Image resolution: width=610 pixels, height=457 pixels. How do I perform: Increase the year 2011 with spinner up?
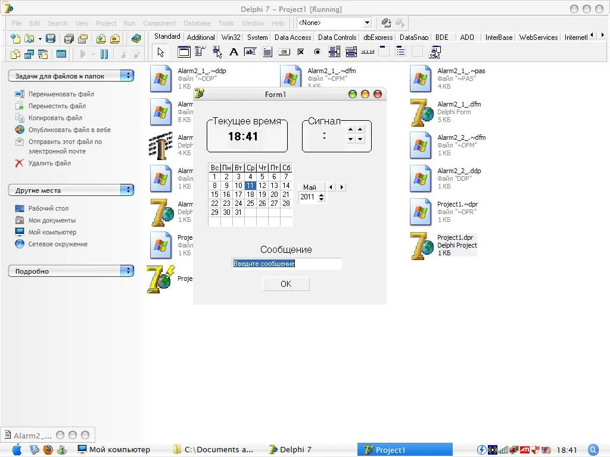(x=321, y=195)
